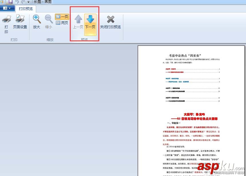The image size is (246, 176).
Task: Select the 打印预览 ribbon tab
Action: 25,9
